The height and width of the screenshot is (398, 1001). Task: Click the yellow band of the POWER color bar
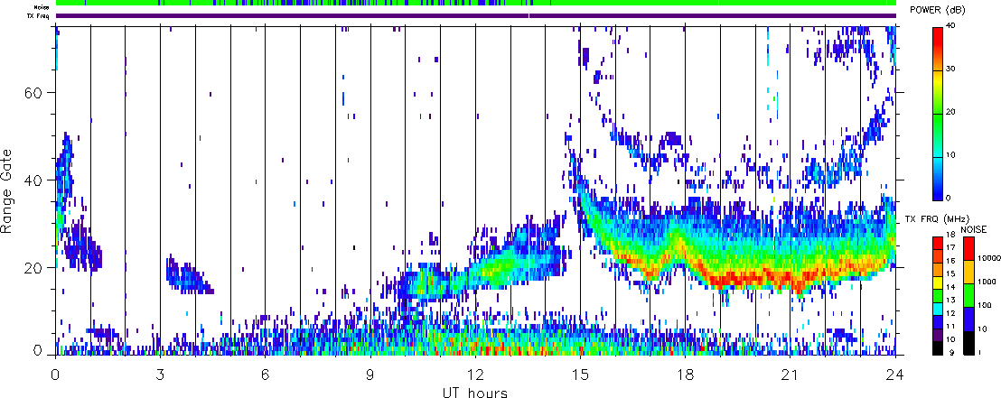point(937,80)
